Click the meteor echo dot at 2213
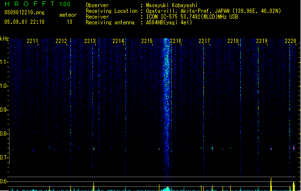 coord(94,149)
